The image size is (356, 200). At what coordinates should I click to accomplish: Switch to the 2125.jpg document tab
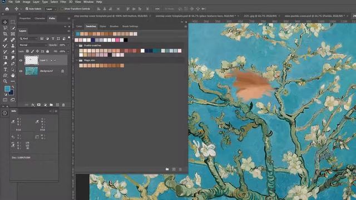pos(260,16)
